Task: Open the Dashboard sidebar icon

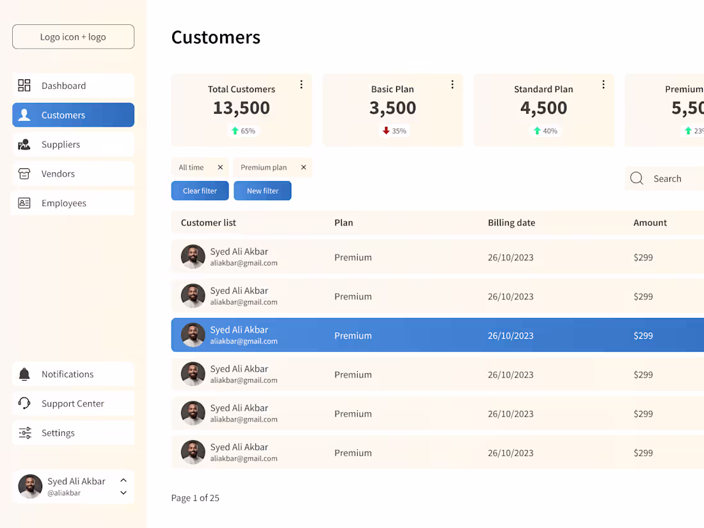Action: pyautogui.click(x=24, y=85)
